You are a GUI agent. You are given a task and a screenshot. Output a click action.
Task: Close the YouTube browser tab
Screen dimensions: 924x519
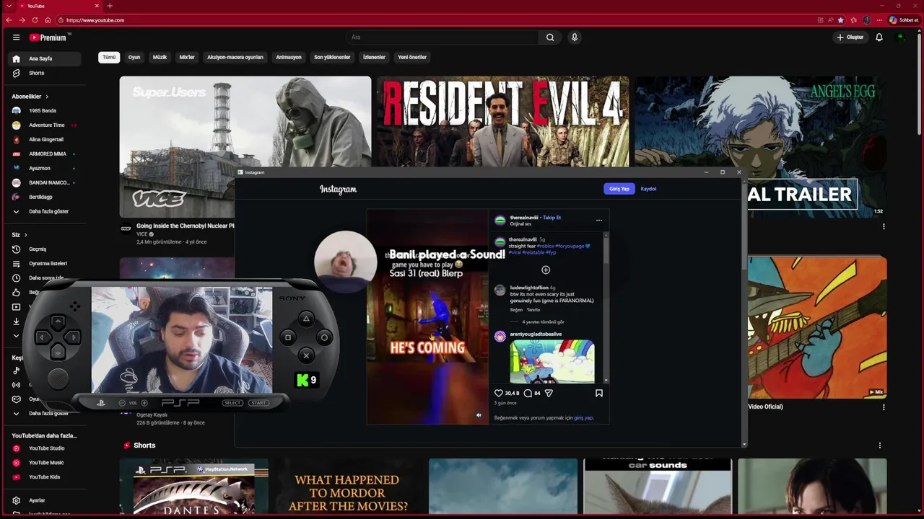97,6
